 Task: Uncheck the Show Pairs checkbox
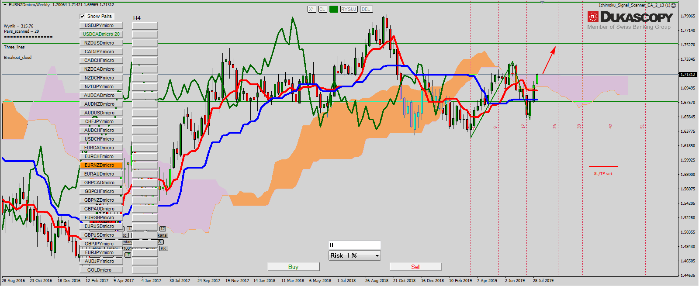[x=82, y=16]
